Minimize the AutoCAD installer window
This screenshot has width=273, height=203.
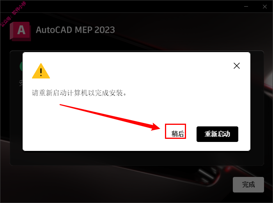[x=246, y=7]
